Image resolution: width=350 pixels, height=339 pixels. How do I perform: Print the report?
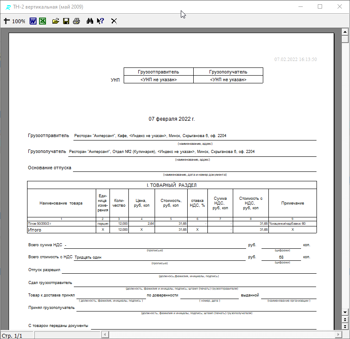(x=76, y=21)
